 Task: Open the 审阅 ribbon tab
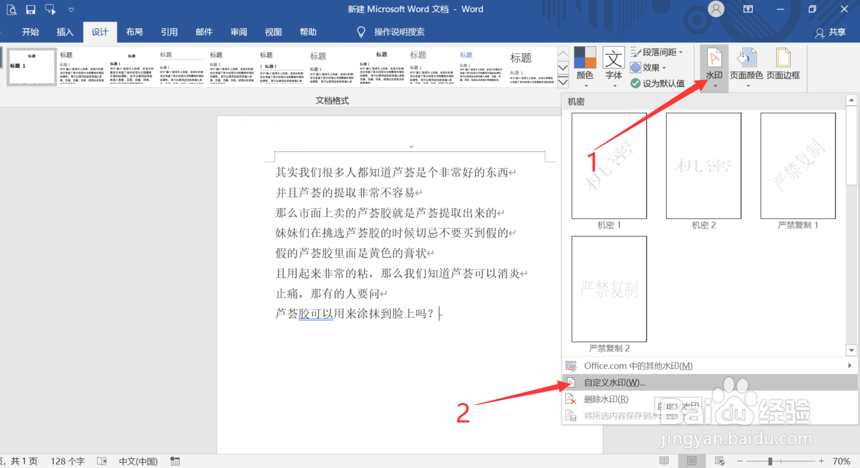(x=238, y=32)
